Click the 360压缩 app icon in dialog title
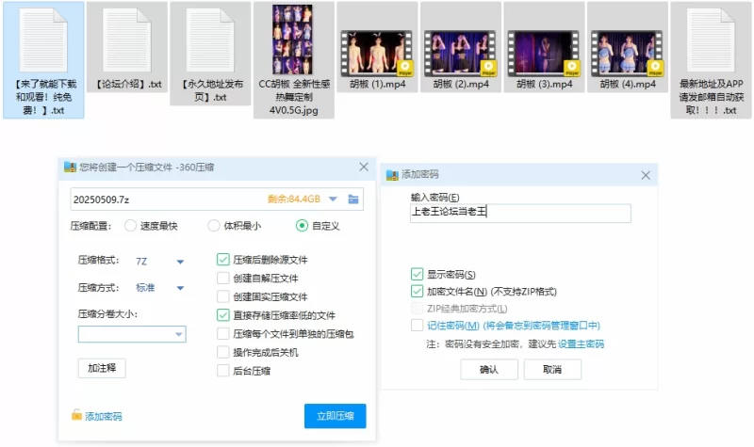 pos(70,168)
